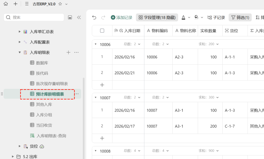Click sync status icon beside 货位
Screen dimensions: 264x159
[x=42, y=147]
